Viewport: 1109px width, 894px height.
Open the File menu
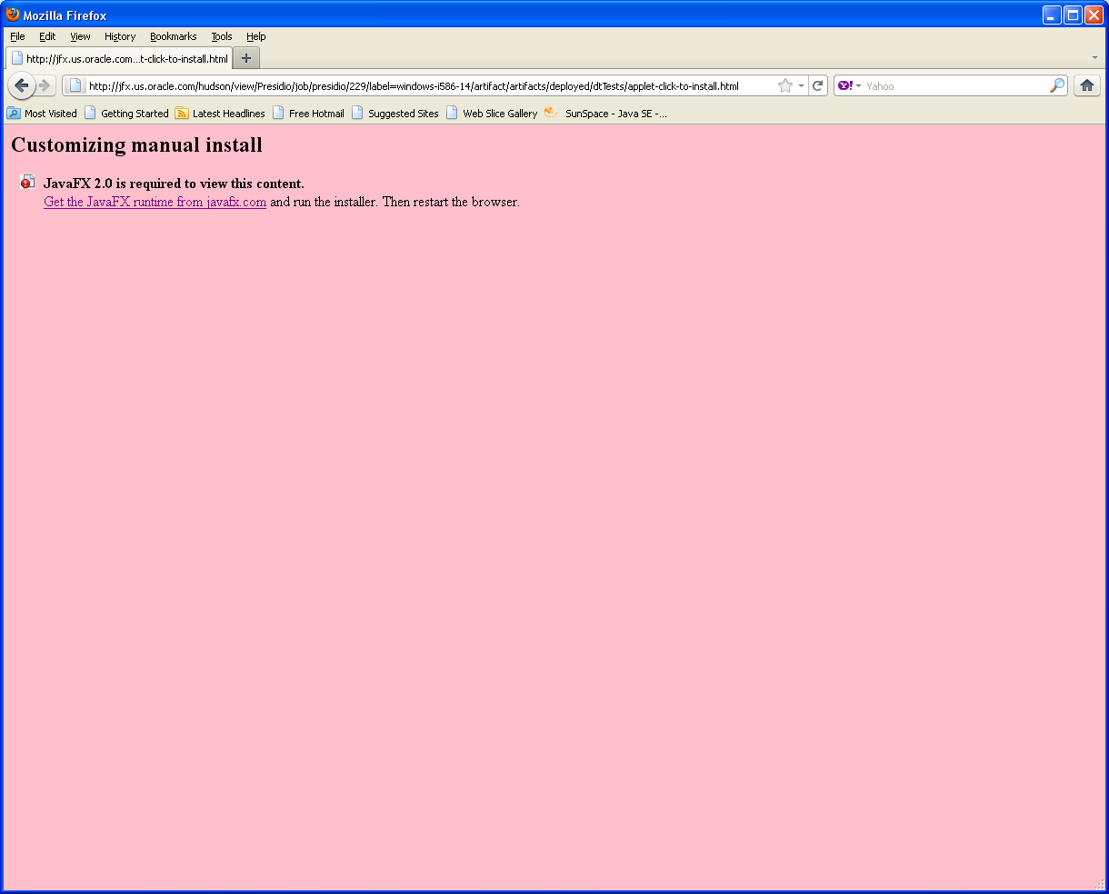pyautogui.click(x=17, y=36)
